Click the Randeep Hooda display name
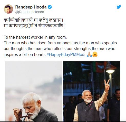Image resolution: width=126 pixels, height=122 pixels. click(x=31, y=7)
